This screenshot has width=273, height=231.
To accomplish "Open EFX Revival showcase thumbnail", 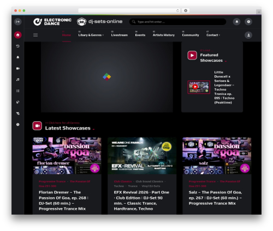I will click(142, 156).
